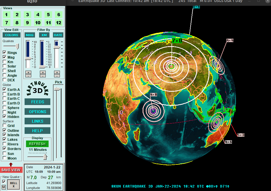
Task: Select view preset 5
Action: click(x=48, y=15)
